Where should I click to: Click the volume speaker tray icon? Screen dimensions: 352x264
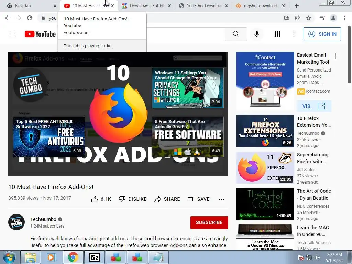click(x=317, y=257)
